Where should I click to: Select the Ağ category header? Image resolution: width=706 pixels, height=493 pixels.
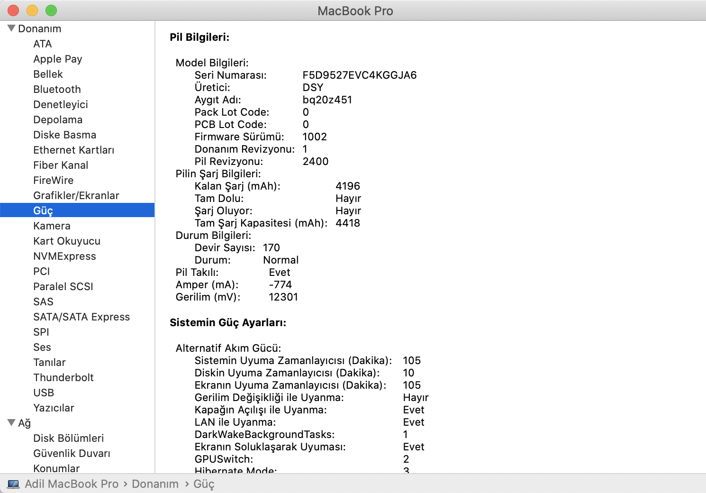[24, 423]
